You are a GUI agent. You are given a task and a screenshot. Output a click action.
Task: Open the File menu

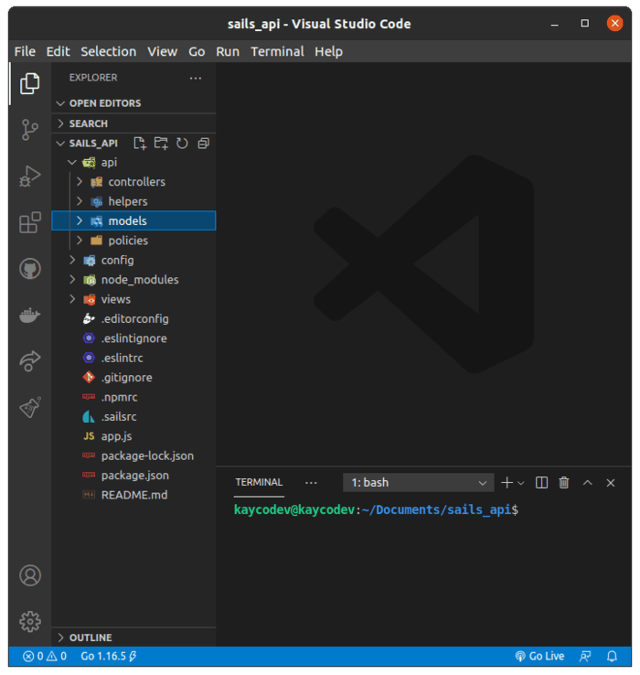point(25,51)
